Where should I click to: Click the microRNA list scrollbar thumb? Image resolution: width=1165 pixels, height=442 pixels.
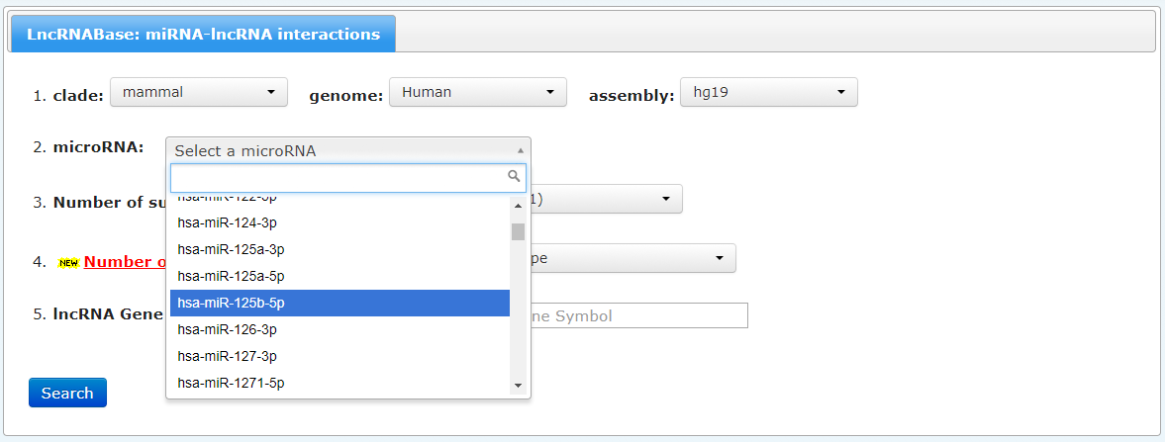tap(518, 231)
